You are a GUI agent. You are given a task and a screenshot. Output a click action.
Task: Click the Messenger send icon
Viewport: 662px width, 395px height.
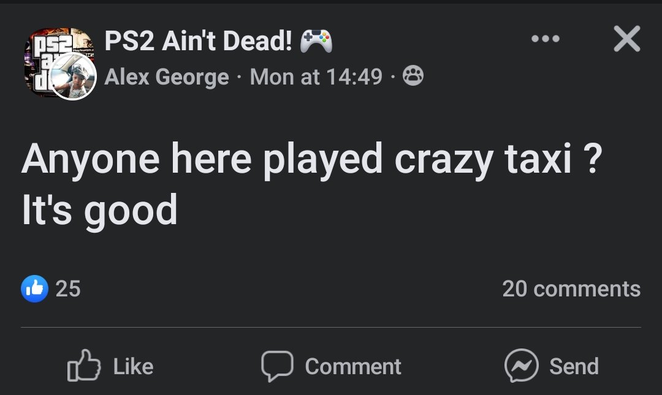[521, 366]
